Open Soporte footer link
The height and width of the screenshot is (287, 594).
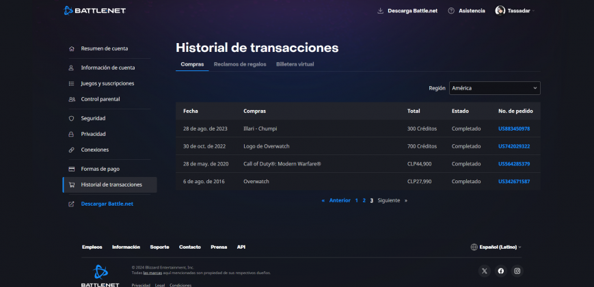tap(159, 247)
